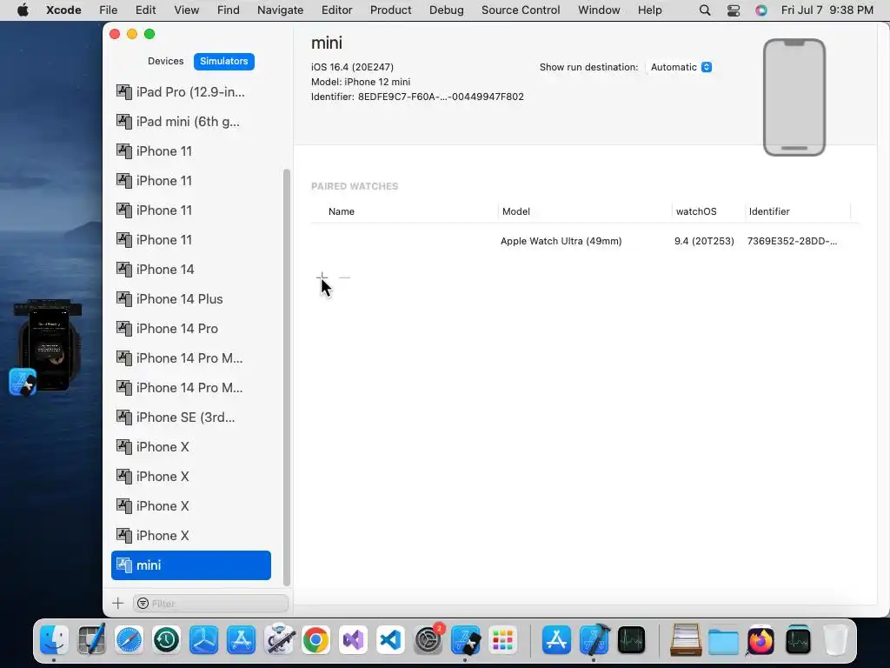Open TestFlight from the Dock
This screenshot has height=668, width=890.
coord(203,640)
